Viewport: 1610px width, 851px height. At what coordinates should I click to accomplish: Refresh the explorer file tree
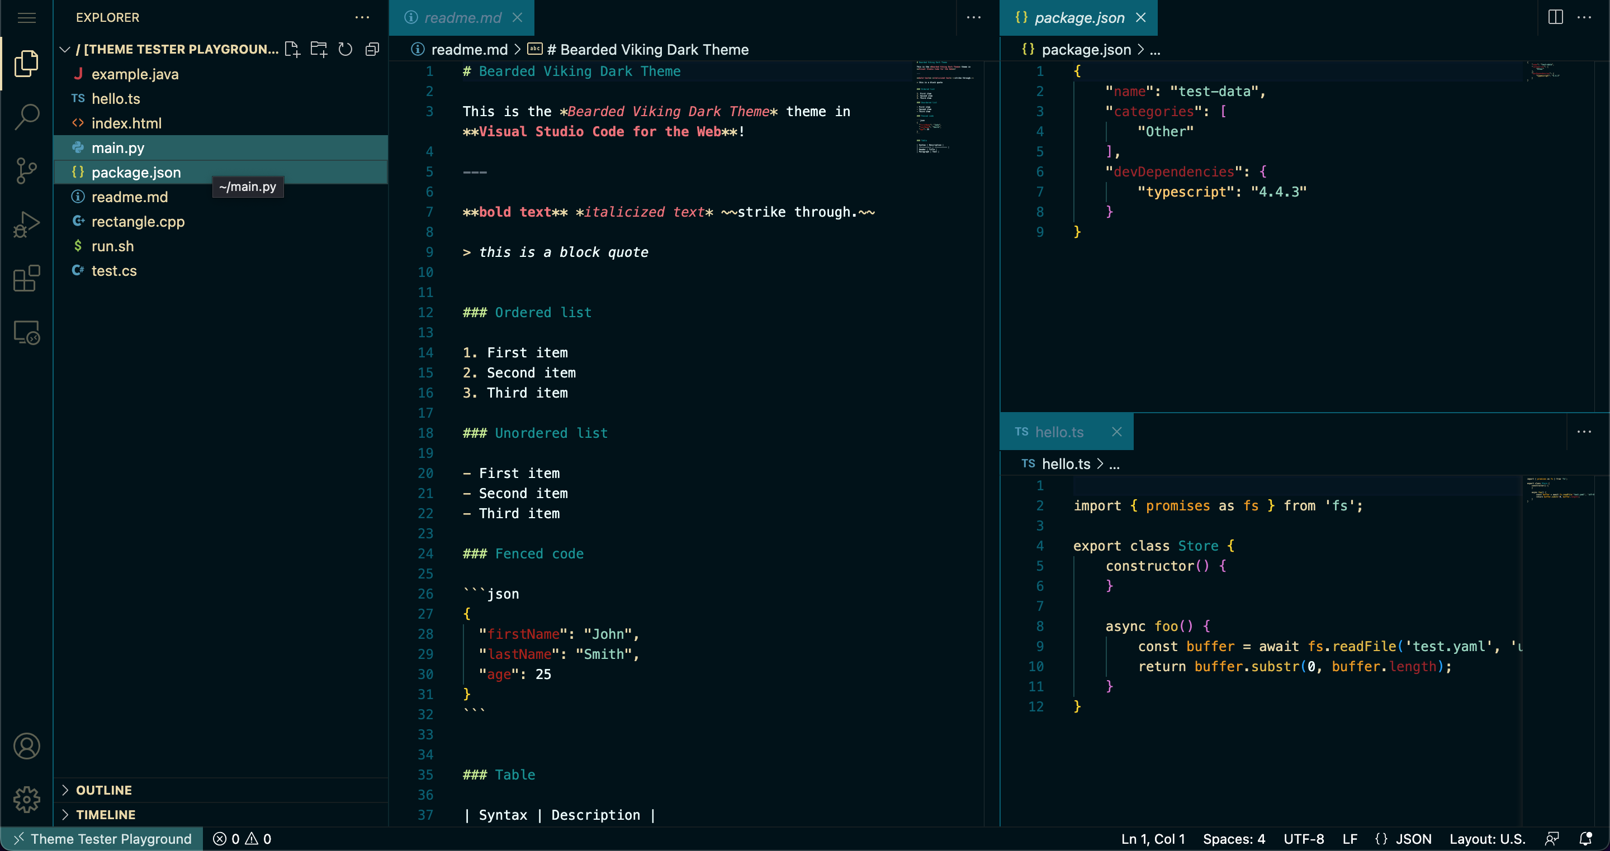click(345, 49)
